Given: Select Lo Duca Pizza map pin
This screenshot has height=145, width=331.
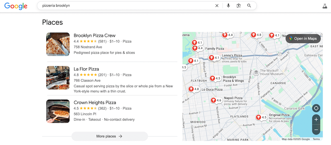Looking at the screenshot, I should click(191, 89).
